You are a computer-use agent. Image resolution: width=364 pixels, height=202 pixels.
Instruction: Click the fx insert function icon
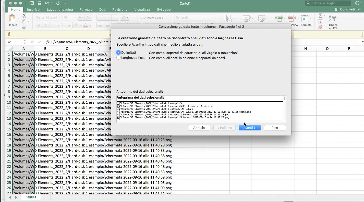coord(48,42)
